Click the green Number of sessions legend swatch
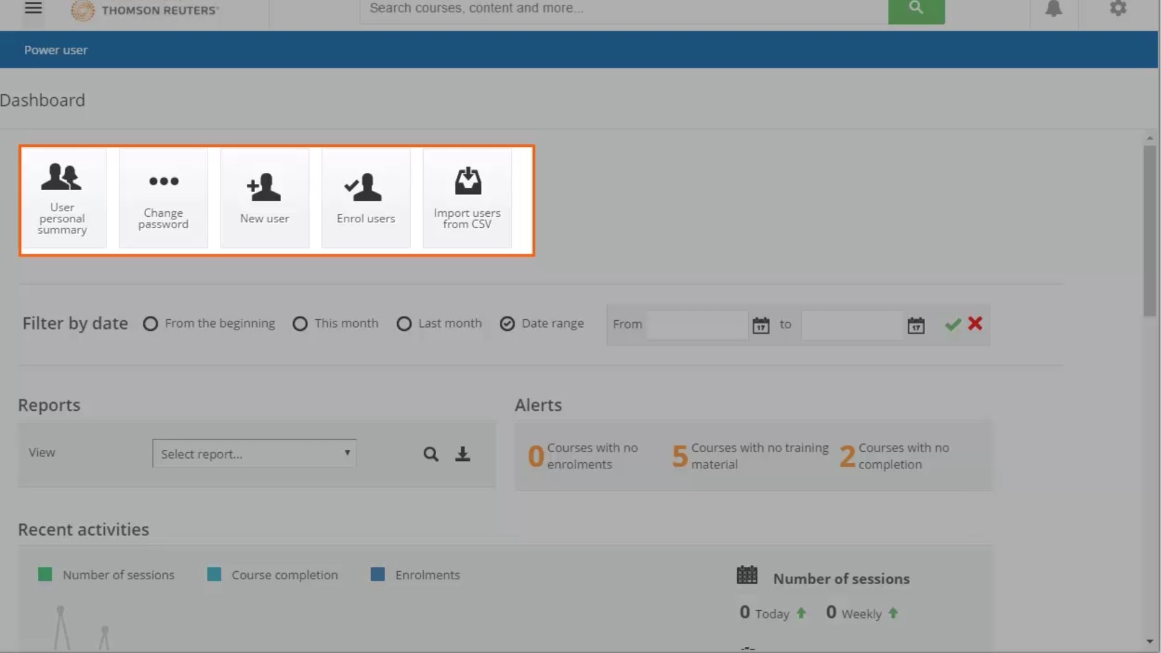The width and height of the screenshot is (1161, 653). coord(45,574)
